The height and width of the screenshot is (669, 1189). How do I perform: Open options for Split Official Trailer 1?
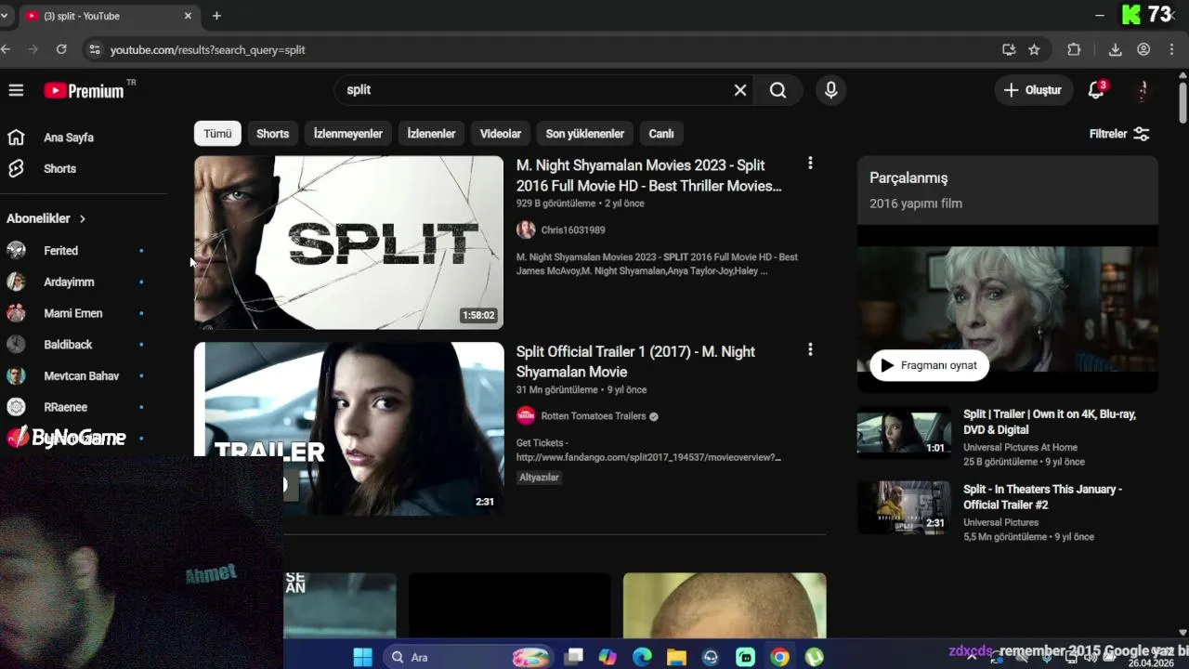(x=810, y=350)
